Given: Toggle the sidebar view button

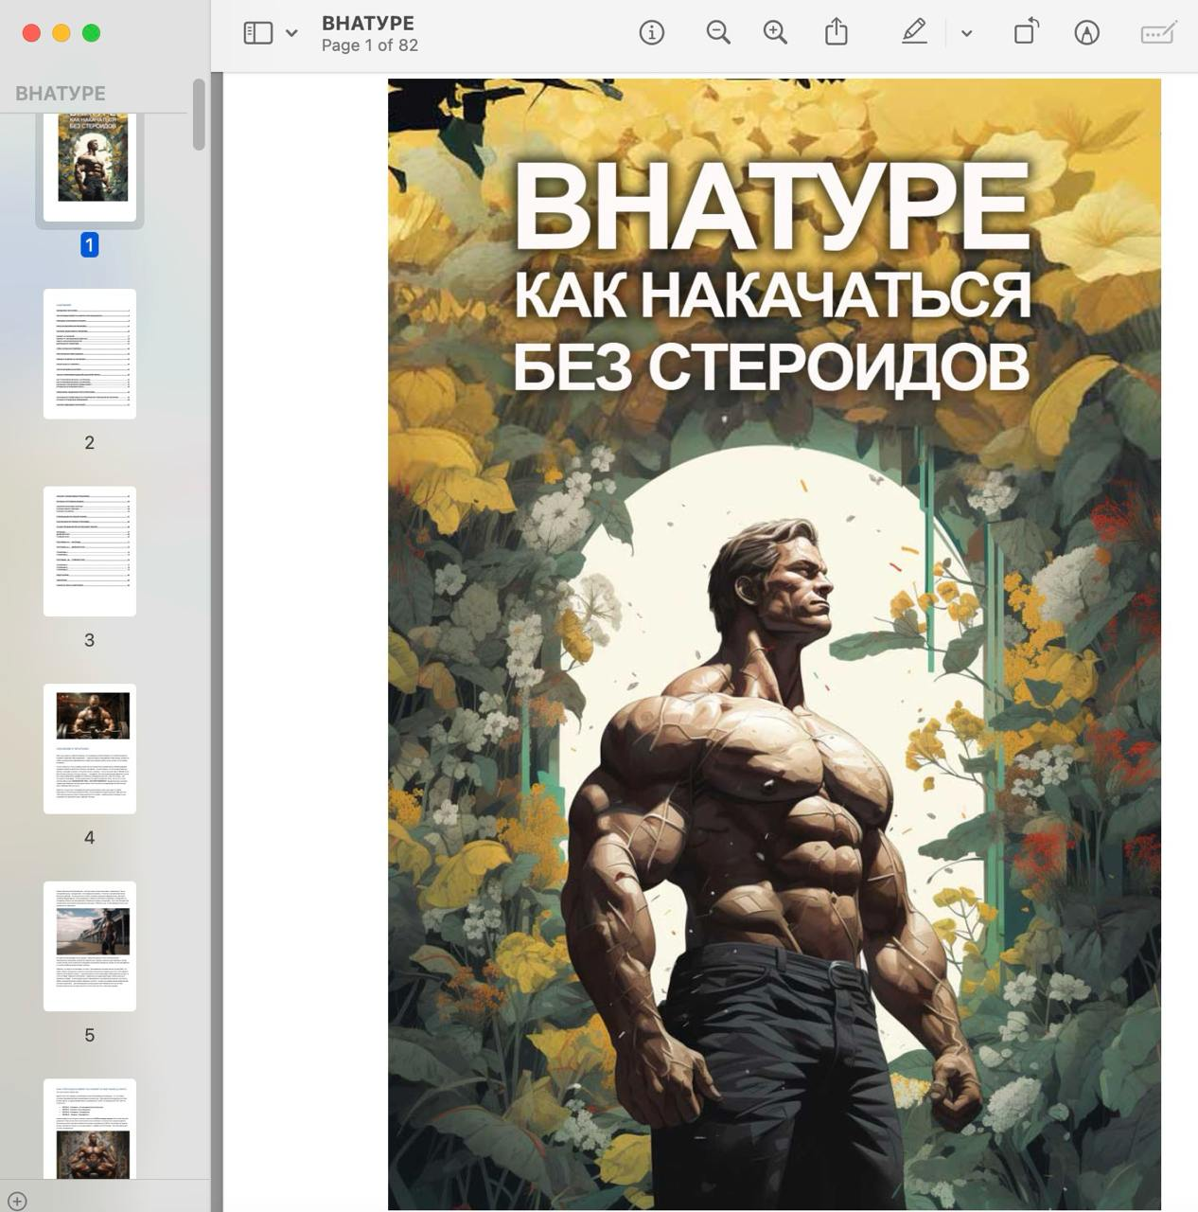Looking at the screenshot, I should pos(257,33).
